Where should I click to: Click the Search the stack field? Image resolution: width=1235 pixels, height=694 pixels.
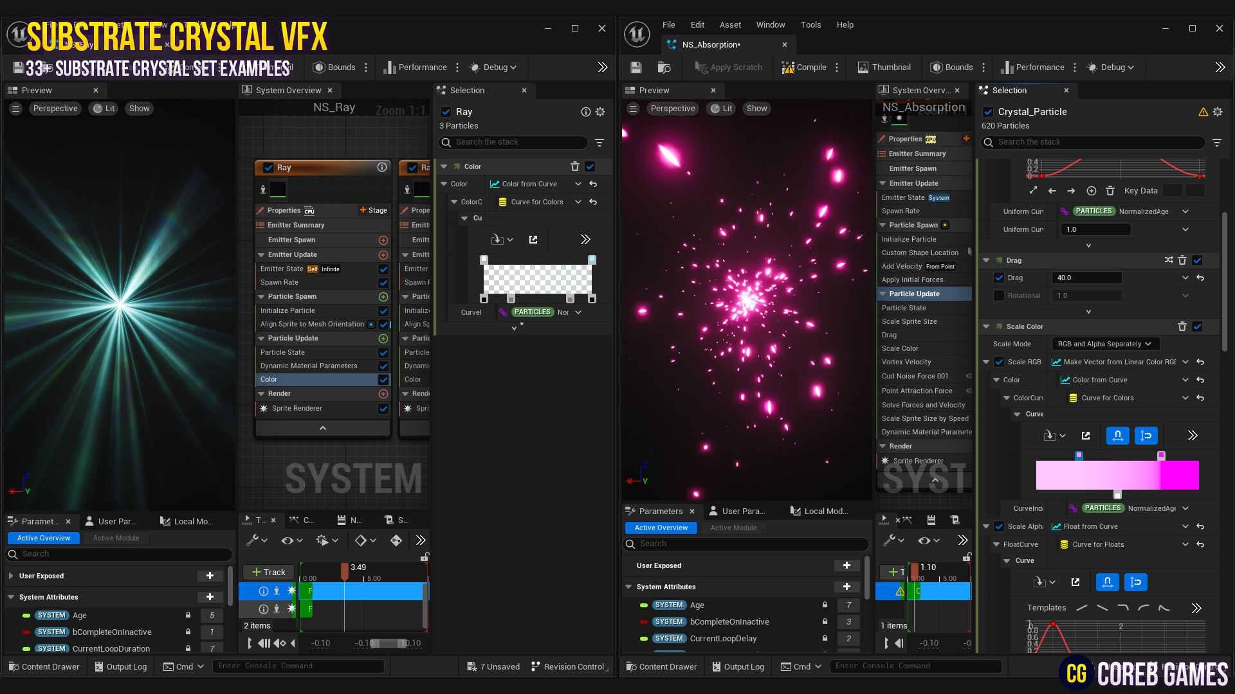tap(1093, 142)
